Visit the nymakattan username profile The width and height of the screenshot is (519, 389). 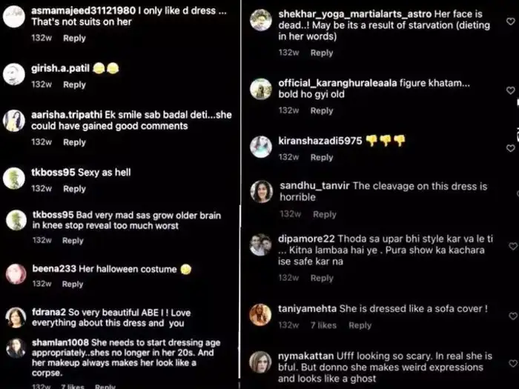click(305, 356)
